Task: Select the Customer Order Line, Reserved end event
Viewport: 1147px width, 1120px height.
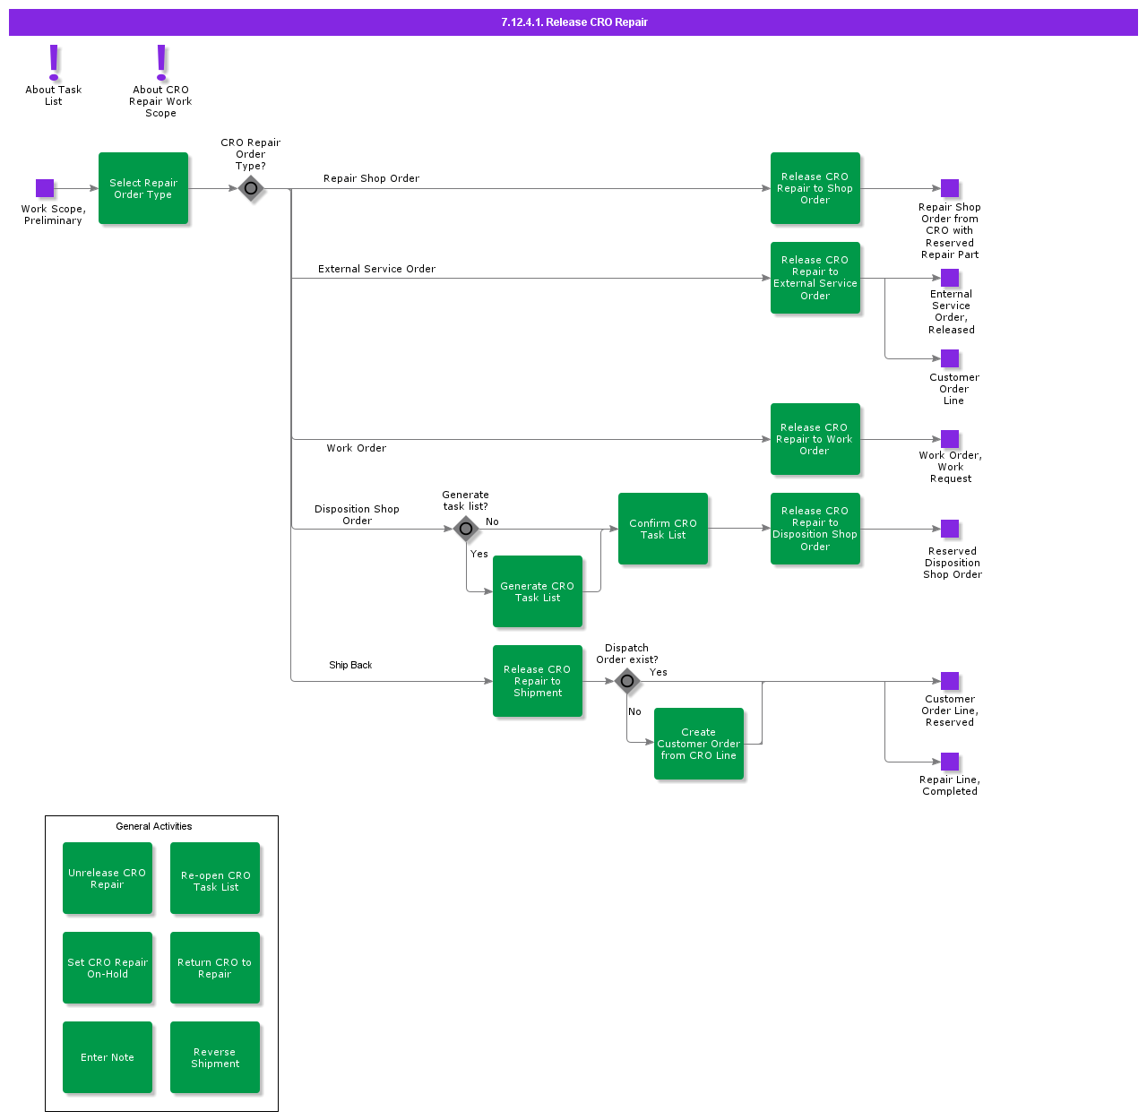Action: pos(950,681)
